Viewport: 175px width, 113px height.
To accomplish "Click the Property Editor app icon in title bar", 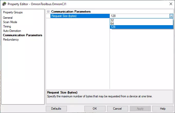I will point(4,4).
